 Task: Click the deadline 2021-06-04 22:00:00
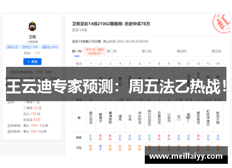[133, 41]
